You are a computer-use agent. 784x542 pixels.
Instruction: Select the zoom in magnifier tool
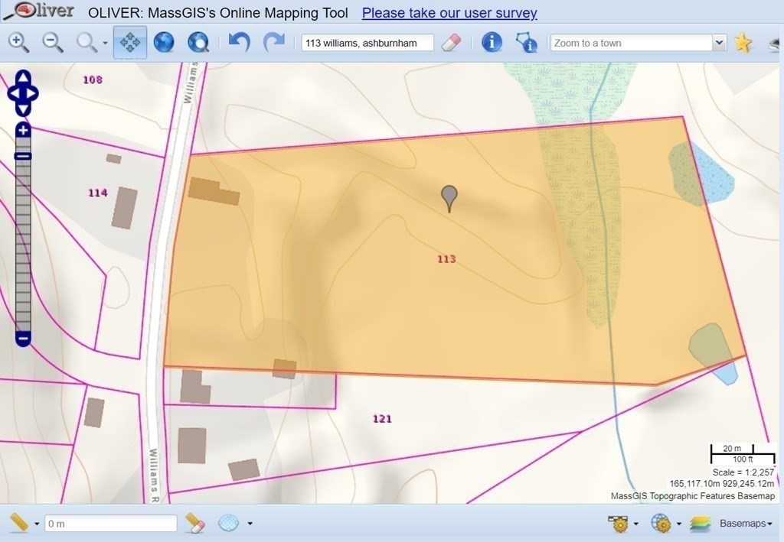(18, 43)
